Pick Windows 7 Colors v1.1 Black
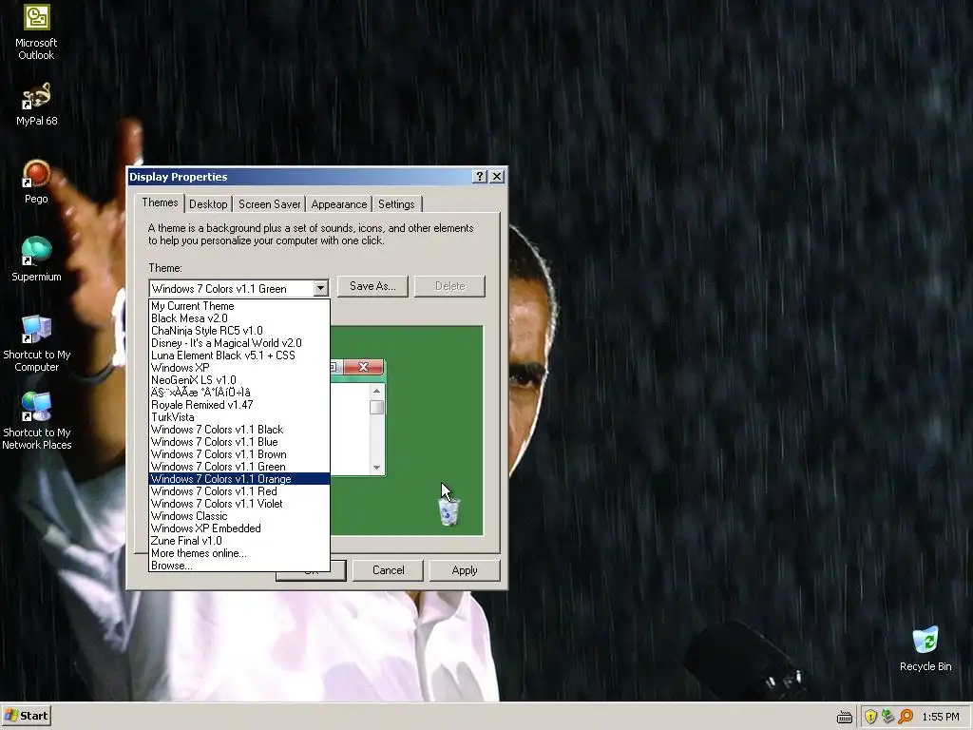This screenshot has height=730, width=973. point(238,430)
